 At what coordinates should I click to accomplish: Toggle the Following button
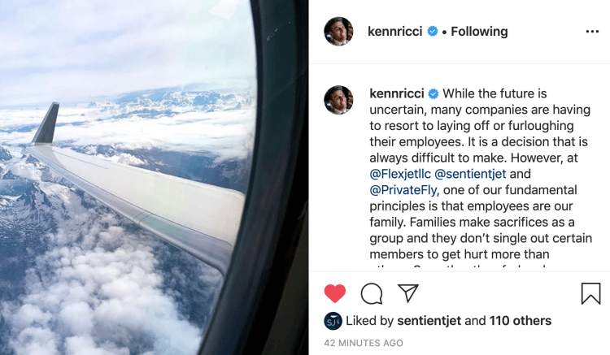[x=479, y=32]
